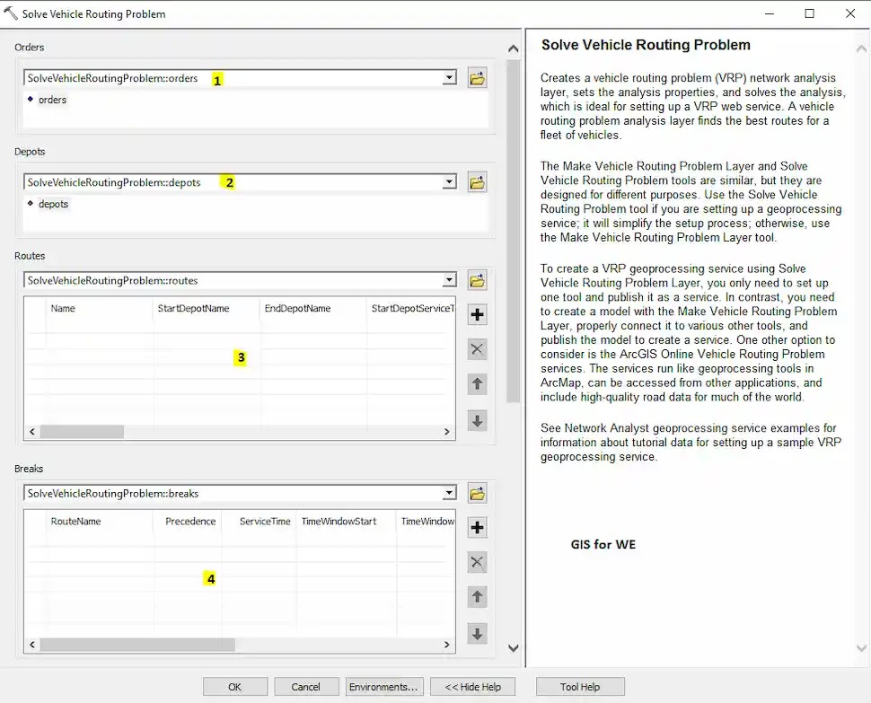Select the depots item in Depots list
871x703 pixels.
tap(53, 205)
